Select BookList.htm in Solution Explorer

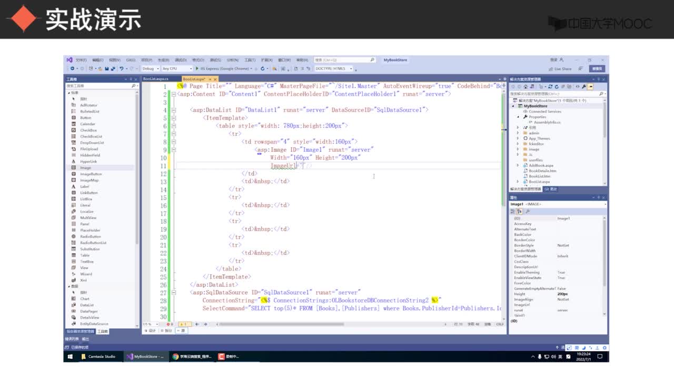[x=540, y=176]
